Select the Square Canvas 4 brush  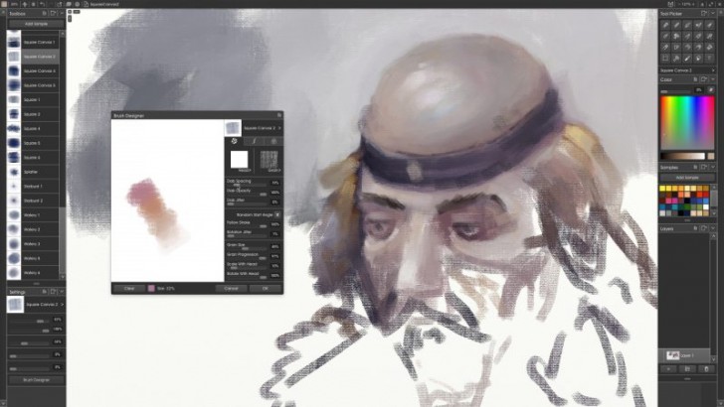[33, 71]
